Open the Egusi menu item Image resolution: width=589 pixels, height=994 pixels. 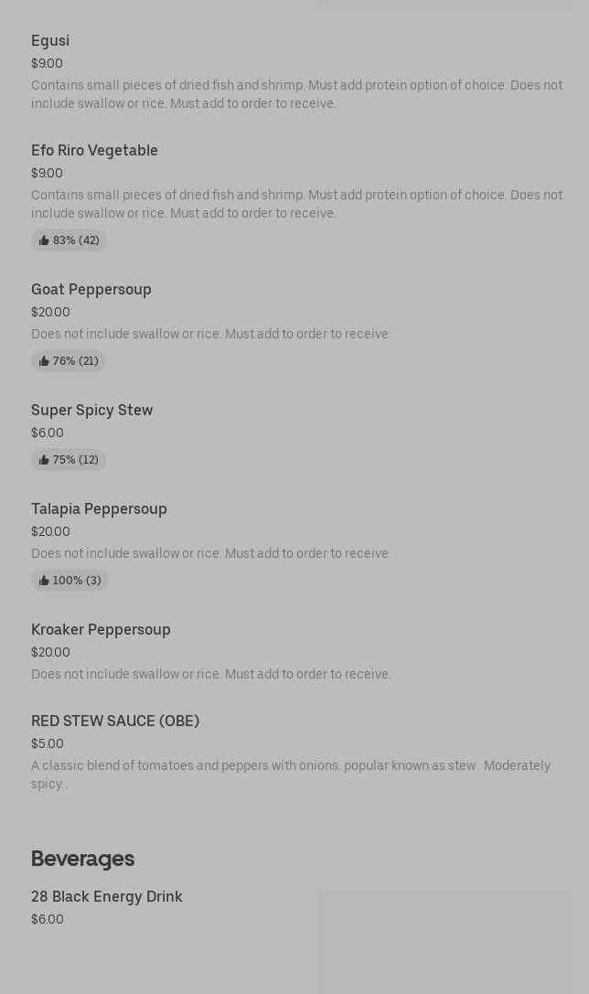pos(50,40)
